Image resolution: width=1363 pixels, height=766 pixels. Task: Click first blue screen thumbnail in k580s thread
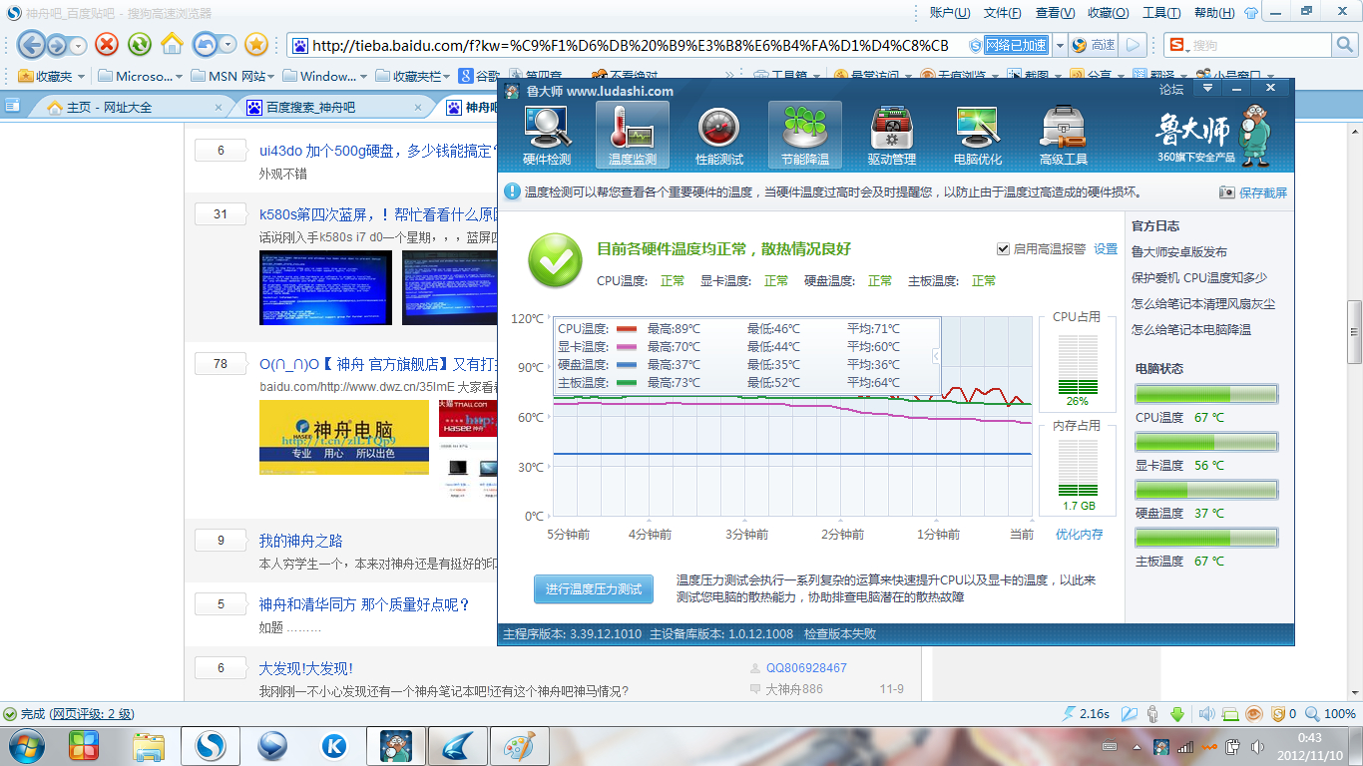tap(325, 287)
